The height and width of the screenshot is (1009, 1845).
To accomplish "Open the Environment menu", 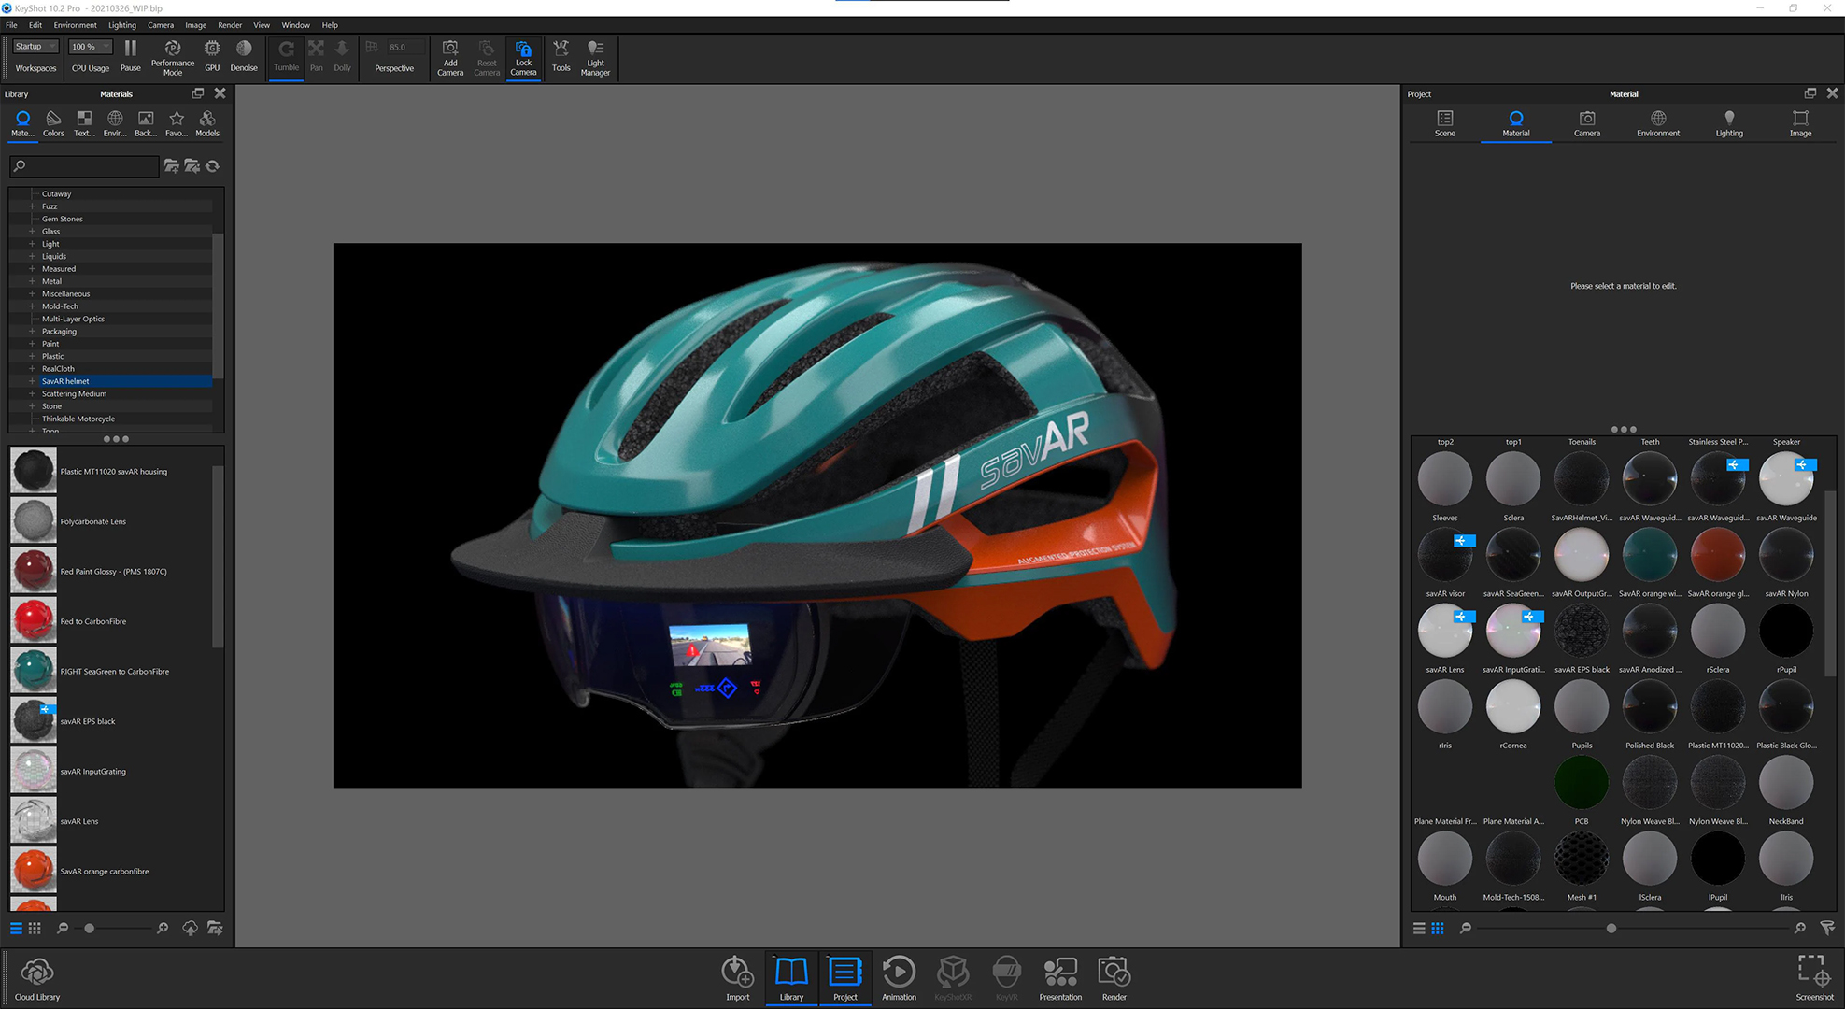I will coord(75,25).
